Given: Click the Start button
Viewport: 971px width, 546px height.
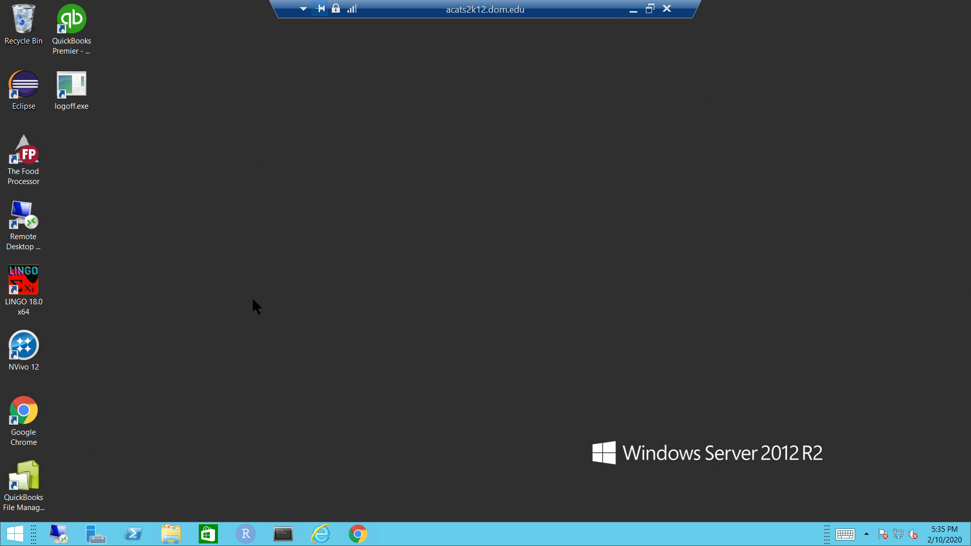Looking at the screenshot, I should point(15,534).
